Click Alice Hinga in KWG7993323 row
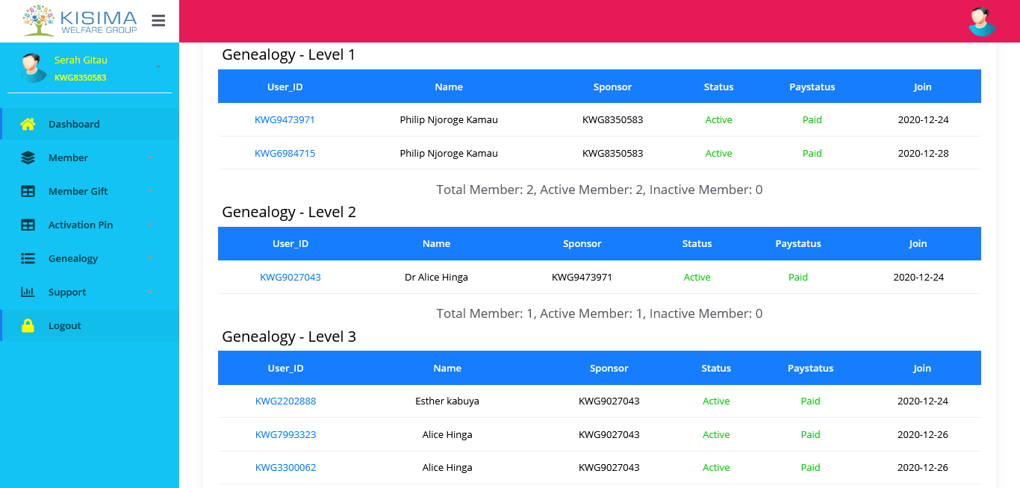 (447, 434)
